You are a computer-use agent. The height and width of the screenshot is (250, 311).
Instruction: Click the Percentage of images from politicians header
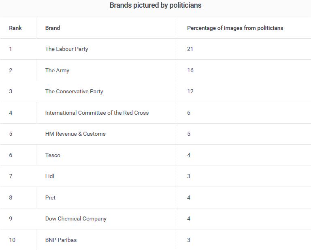[235, 28]
